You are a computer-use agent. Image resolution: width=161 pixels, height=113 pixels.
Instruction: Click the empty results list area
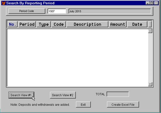77,58
